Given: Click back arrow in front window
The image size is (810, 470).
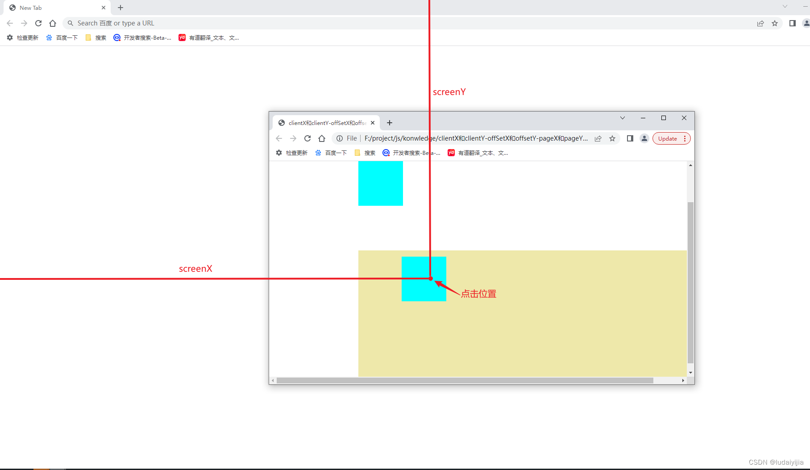Looking at the screenshot, I should (279, 138).
